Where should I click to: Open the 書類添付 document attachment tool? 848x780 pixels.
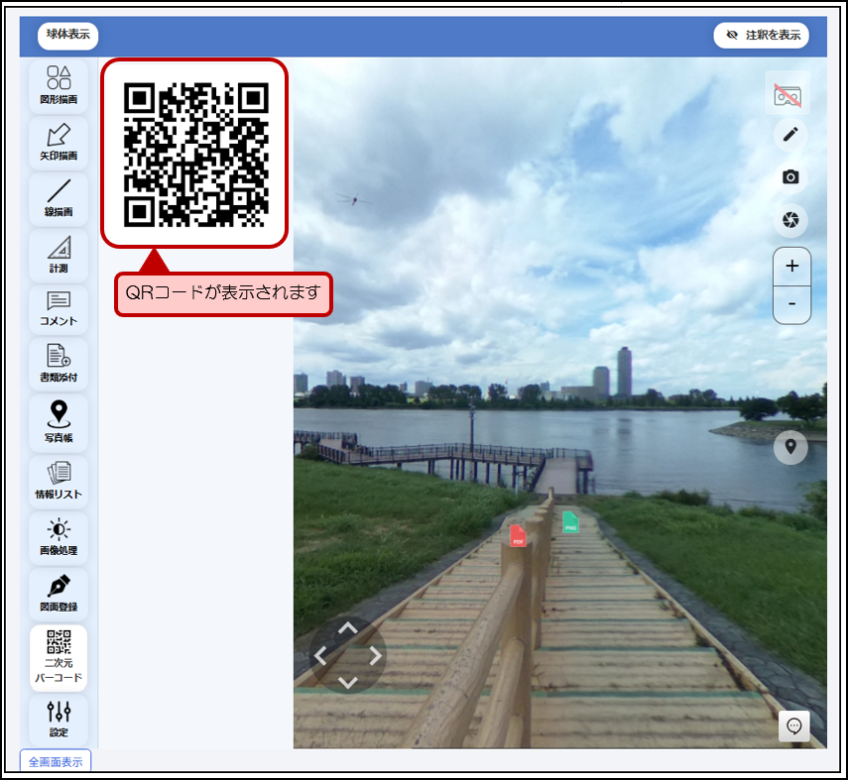[x=59, y=364]
